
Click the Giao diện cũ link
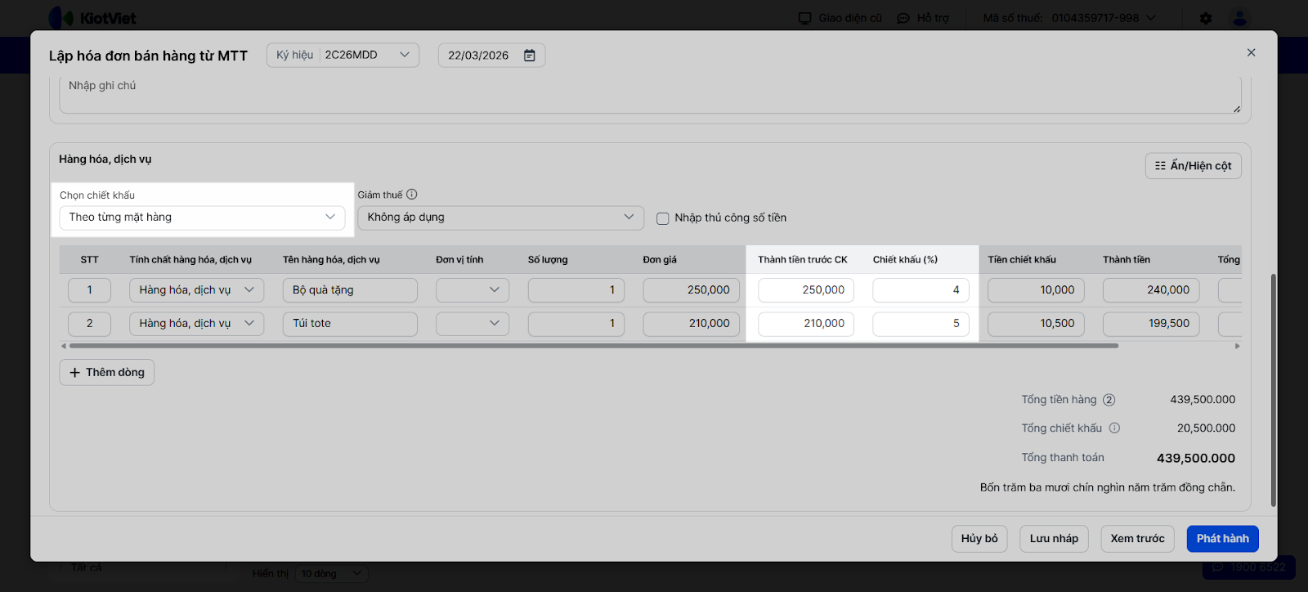pos(850,18)
